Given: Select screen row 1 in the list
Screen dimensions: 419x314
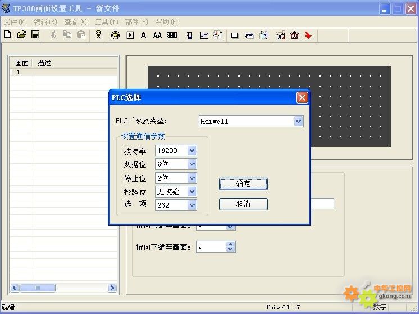Looking at the screenshot, I should point(64,72).
